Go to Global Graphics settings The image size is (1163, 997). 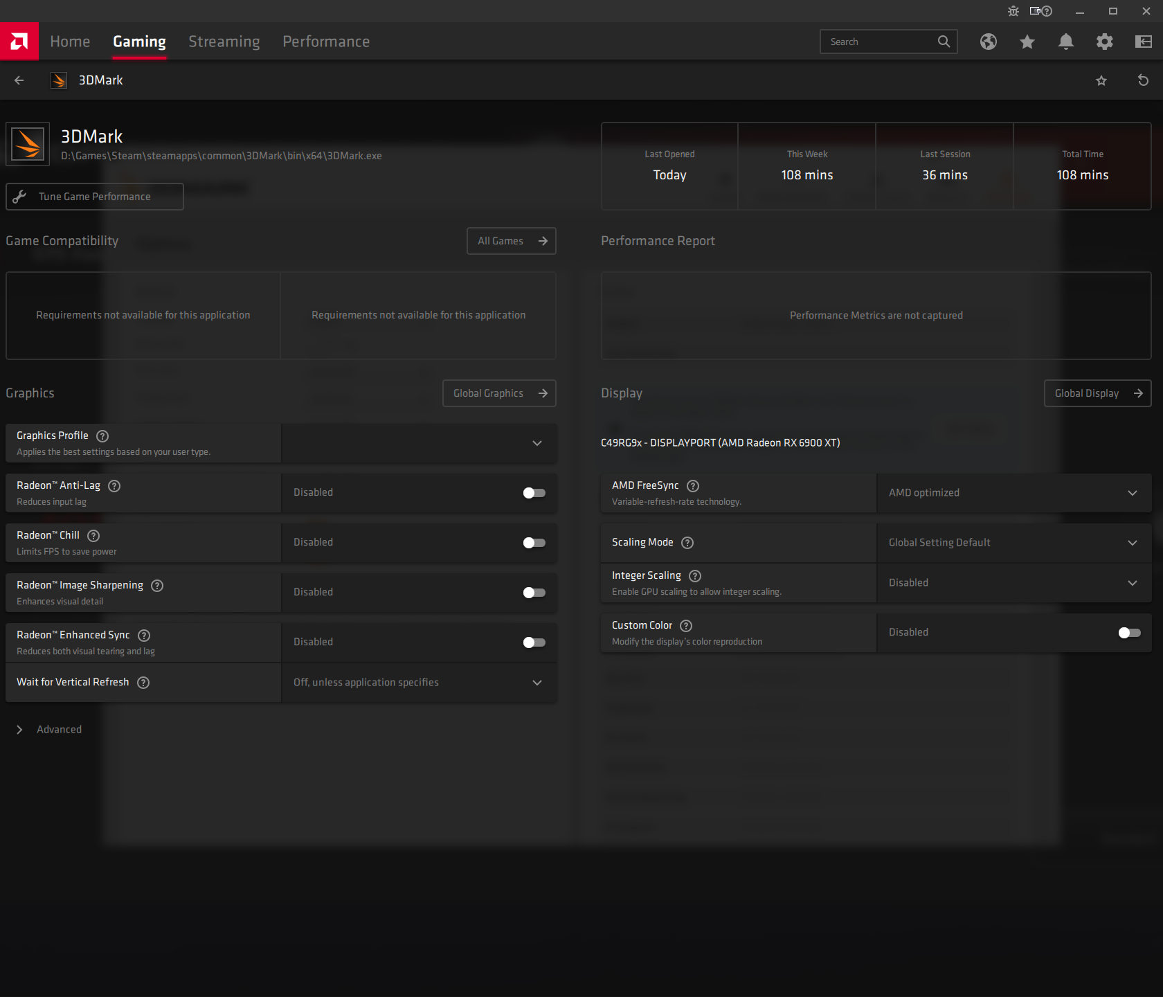(499, 393)
